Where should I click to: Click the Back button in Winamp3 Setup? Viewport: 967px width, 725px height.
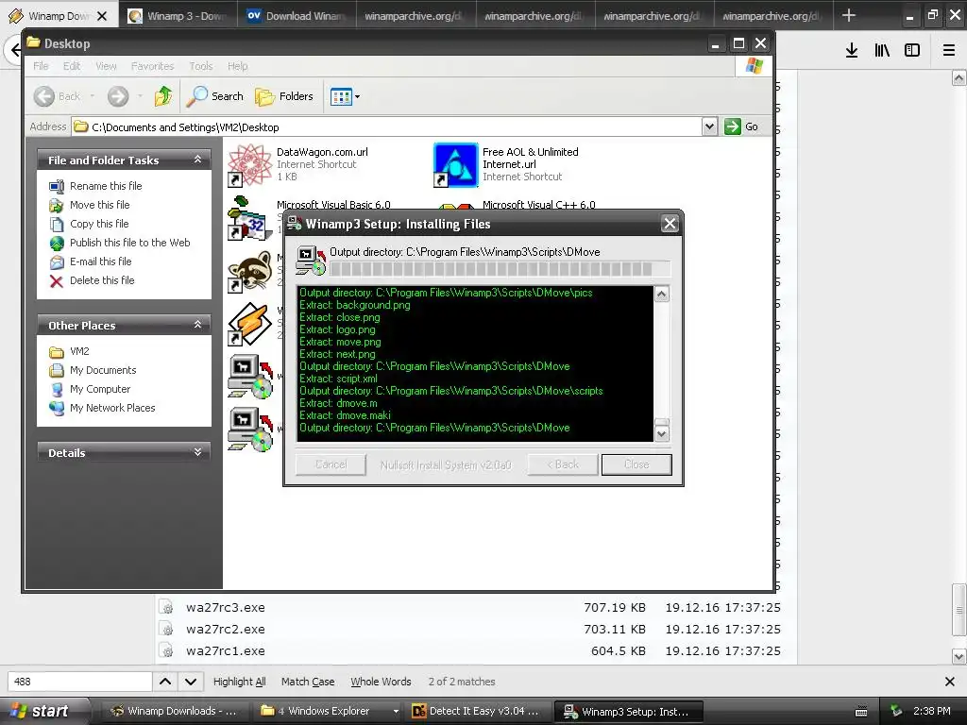click(x=563, y=464)
